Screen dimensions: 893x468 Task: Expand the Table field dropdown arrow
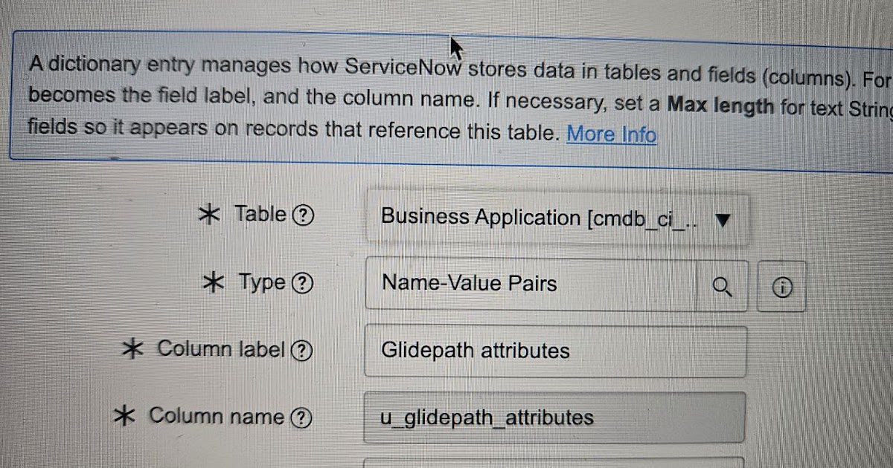(721, 218)
